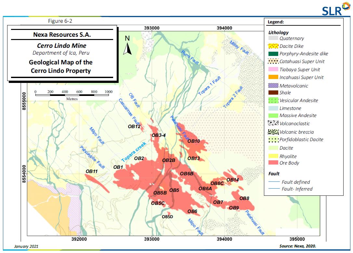Screen dimensions: 353x253
Task: Click the 'Fault defined' legend entry
Action: [x=289, y=182]
